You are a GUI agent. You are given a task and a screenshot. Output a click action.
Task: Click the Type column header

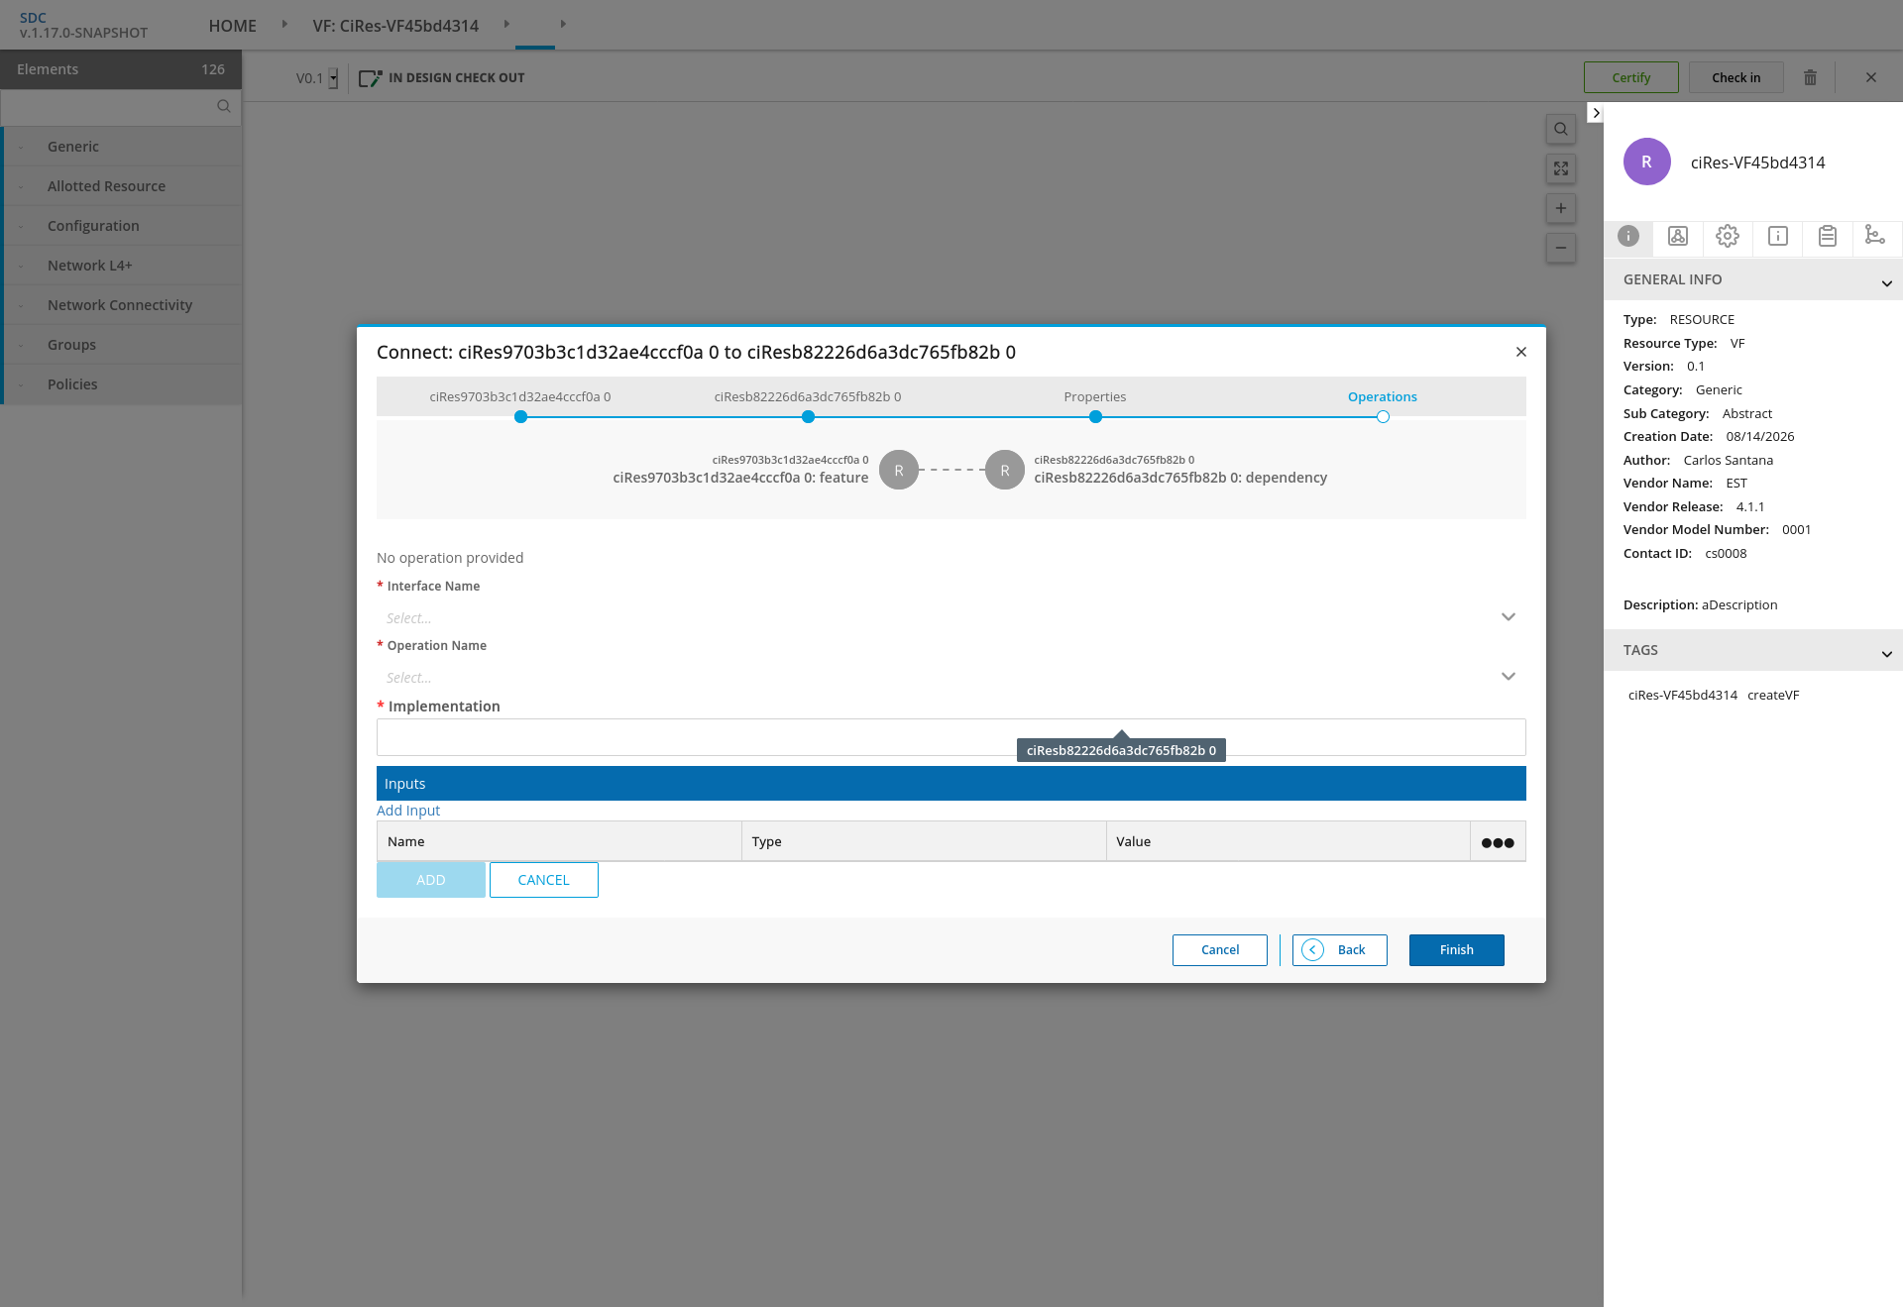924,841
